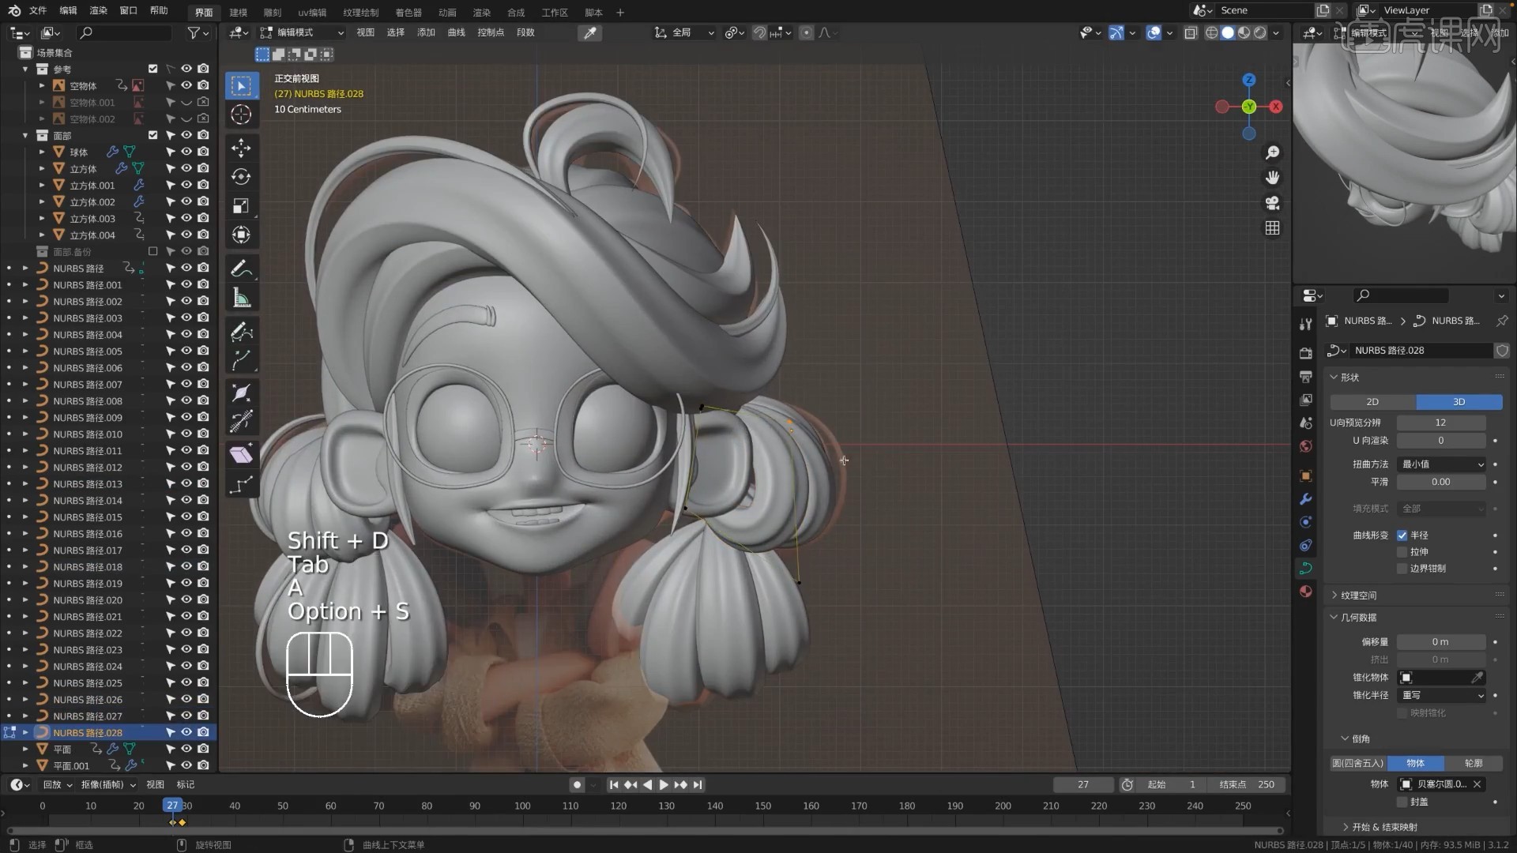Select the Select Box tool
The height and width of the screenshot is (853, 1517).
click(x=241, y=85)
